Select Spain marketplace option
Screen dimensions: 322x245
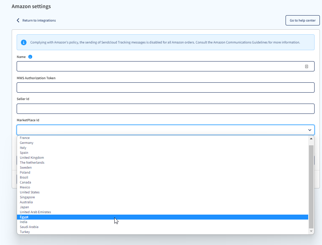[x=163, y=152]
